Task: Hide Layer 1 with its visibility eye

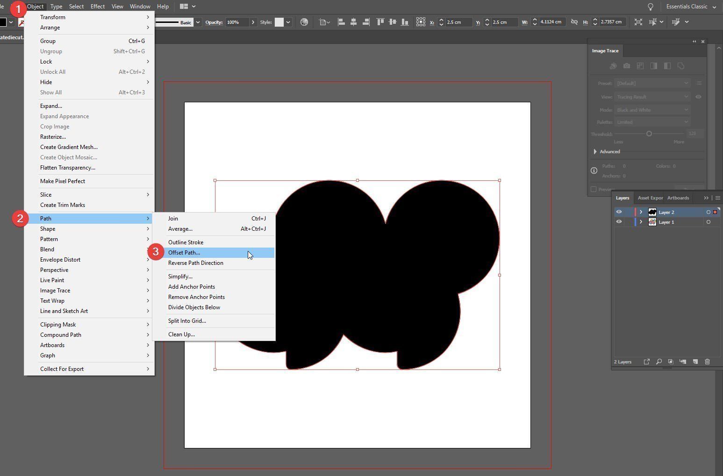Action: tap(619, 221)
